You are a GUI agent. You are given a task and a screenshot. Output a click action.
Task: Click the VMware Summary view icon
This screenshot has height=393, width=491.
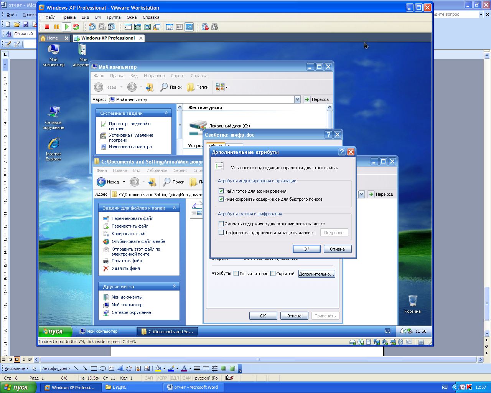tap(170, 27)
